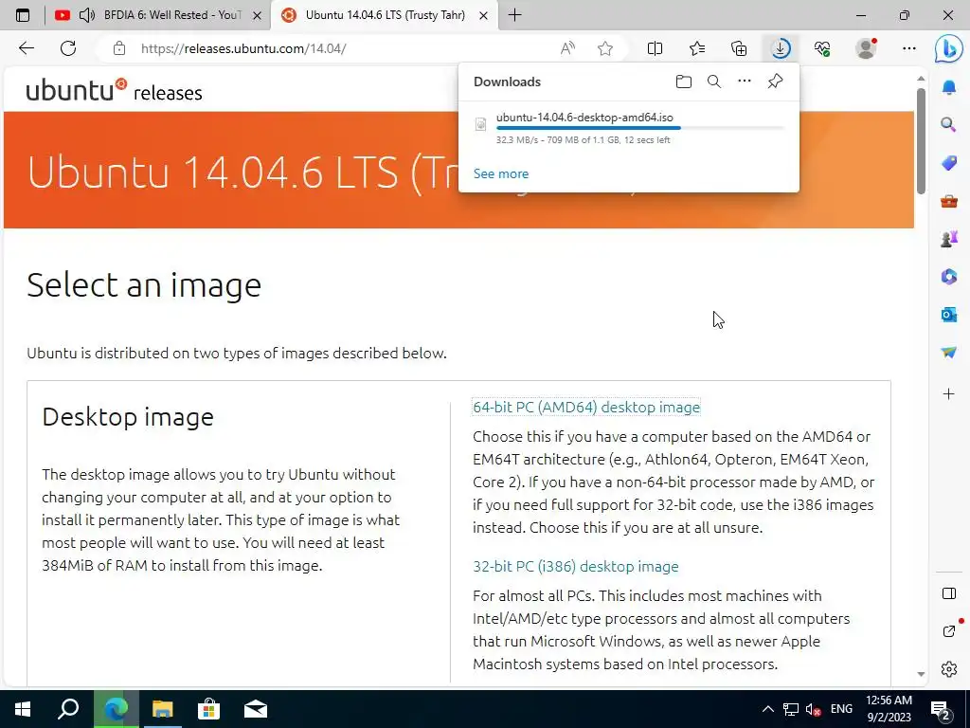
Task: Show hidden system tray icons
Action: [767, 709]
